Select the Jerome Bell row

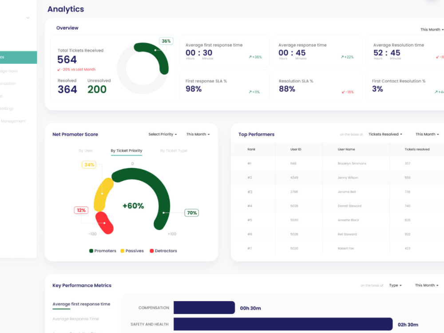tap(337, 192)
